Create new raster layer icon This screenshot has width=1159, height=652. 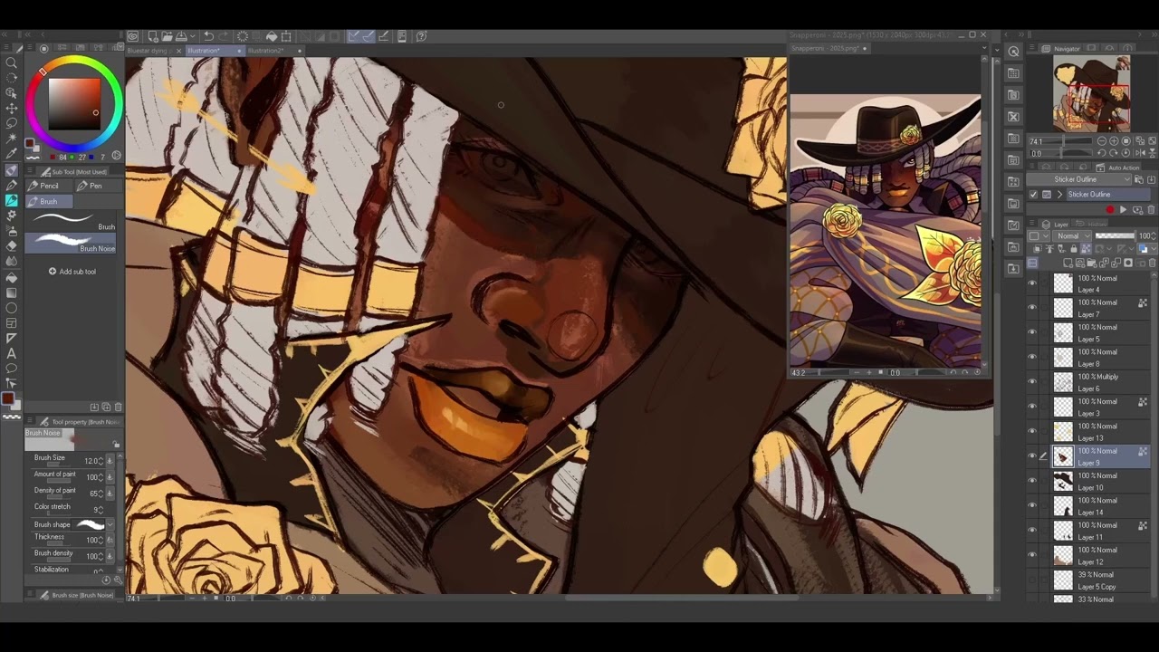[1068, 263]
